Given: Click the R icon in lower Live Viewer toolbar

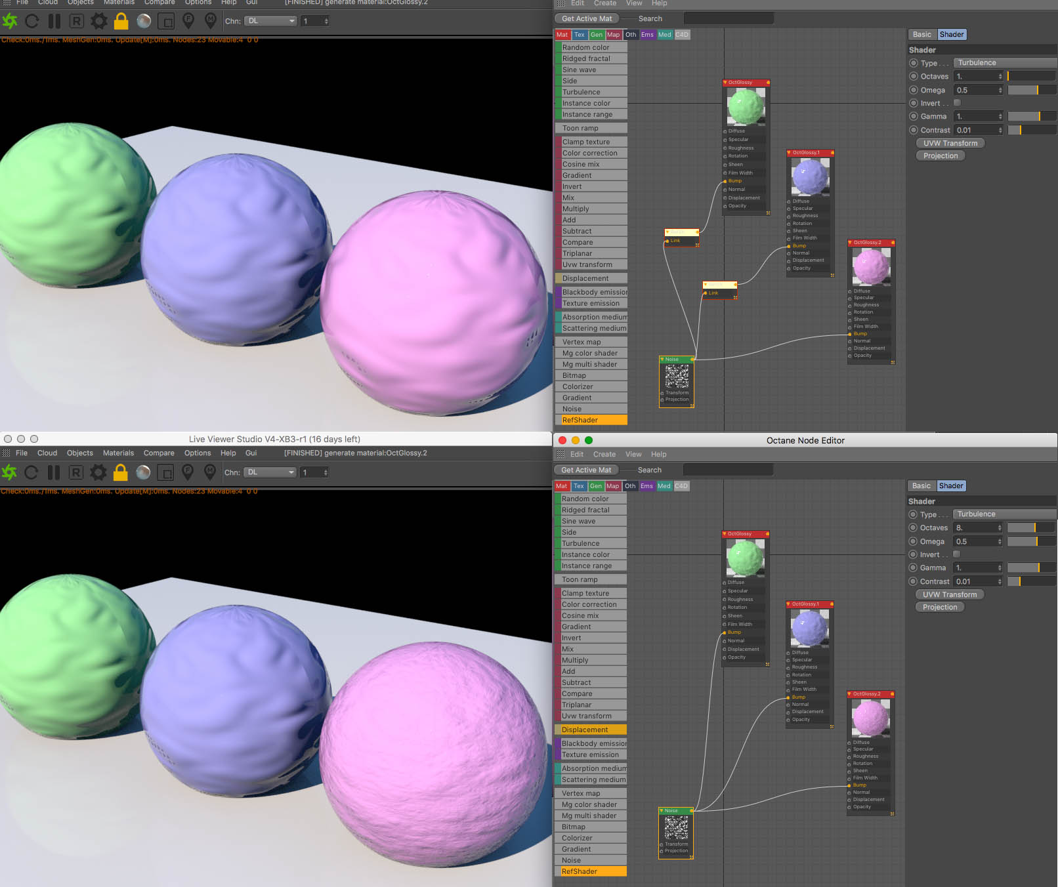Looking at the screenshot, I should (x=76, y=472).
